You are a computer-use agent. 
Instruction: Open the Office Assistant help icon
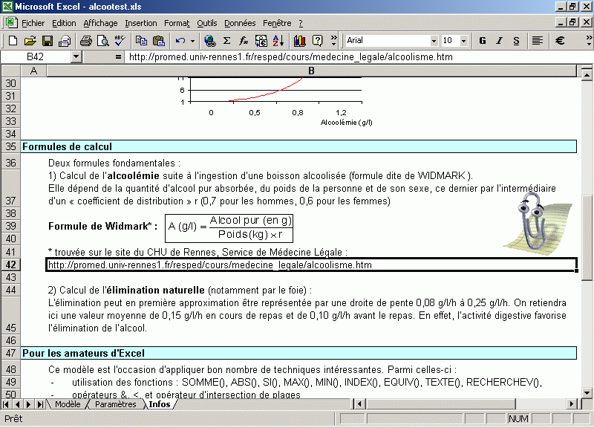coord(317,41)
